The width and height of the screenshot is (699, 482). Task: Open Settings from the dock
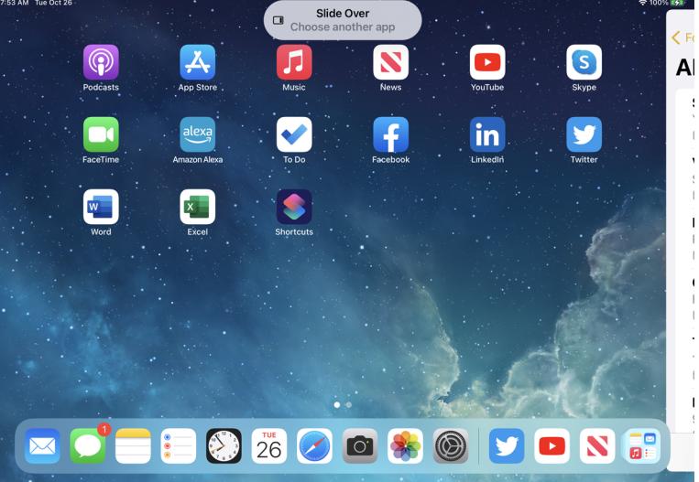tap(451, 445)
